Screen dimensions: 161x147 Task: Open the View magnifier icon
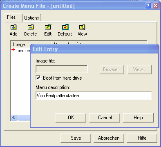pyautogui.click(x=82, y=27)
